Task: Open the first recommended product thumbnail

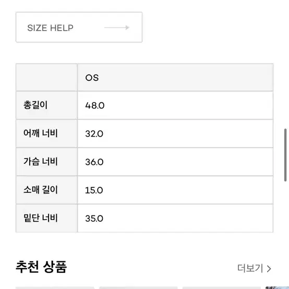Action: (x=55, y=288)
